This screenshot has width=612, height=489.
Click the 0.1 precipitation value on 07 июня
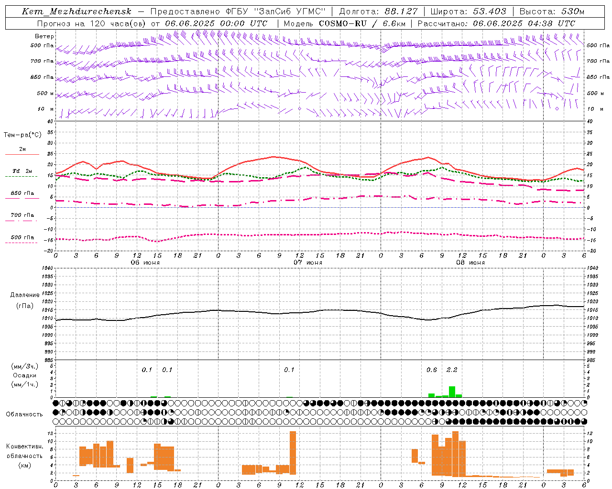click(289, 370)
